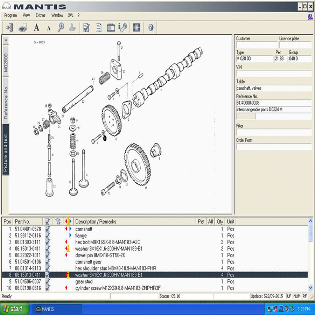Click the exit door toolbar icon
Screen dimensions: 315x315
9,28
